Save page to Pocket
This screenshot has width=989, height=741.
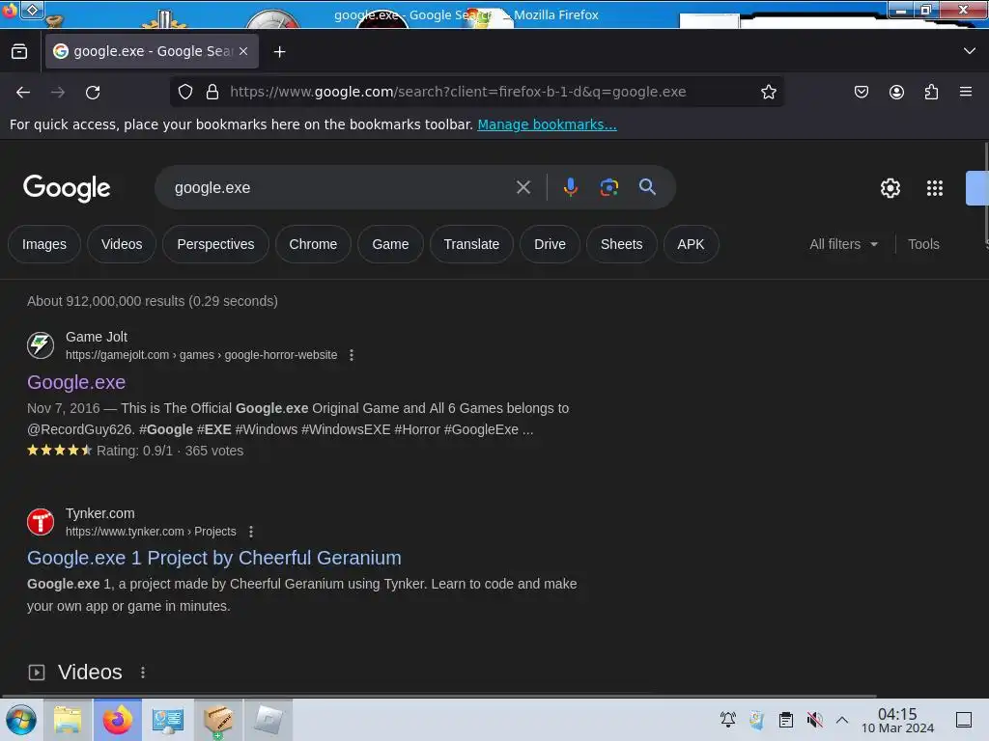862,92
